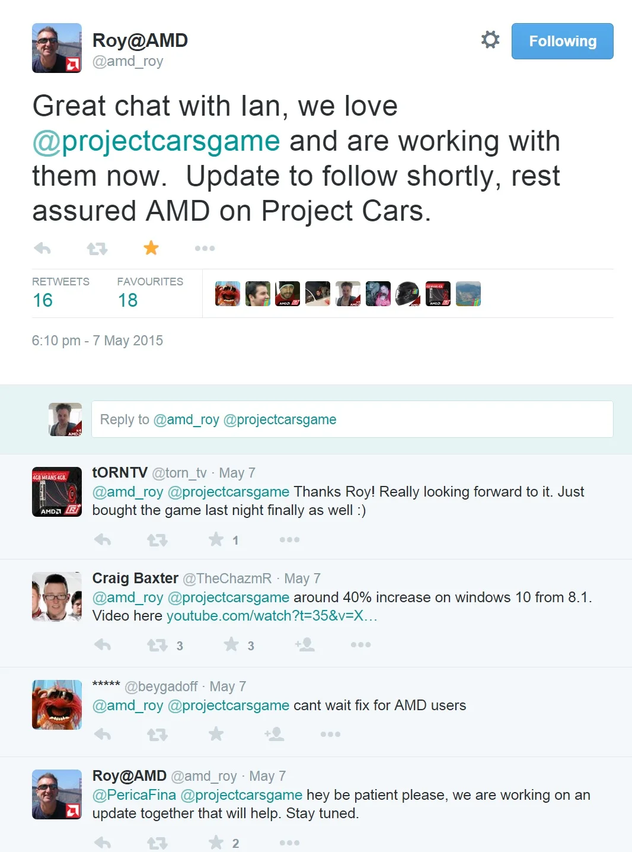Open the @projectcarsgame mention in main tweet
The image size is (632, 852).
tap(156, 141)
